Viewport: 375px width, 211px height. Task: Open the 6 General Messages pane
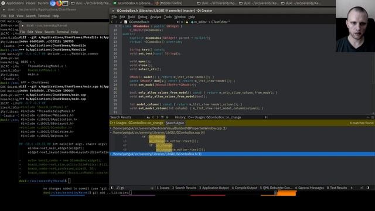(x=309, y=188)
